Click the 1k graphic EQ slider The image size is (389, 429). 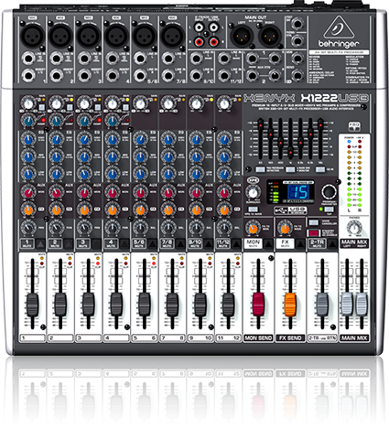click(x=290, y=151)
